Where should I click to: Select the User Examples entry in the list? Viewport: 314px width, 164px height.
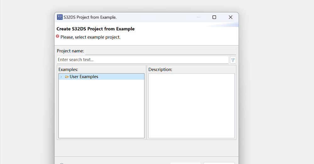coord(84,77)
